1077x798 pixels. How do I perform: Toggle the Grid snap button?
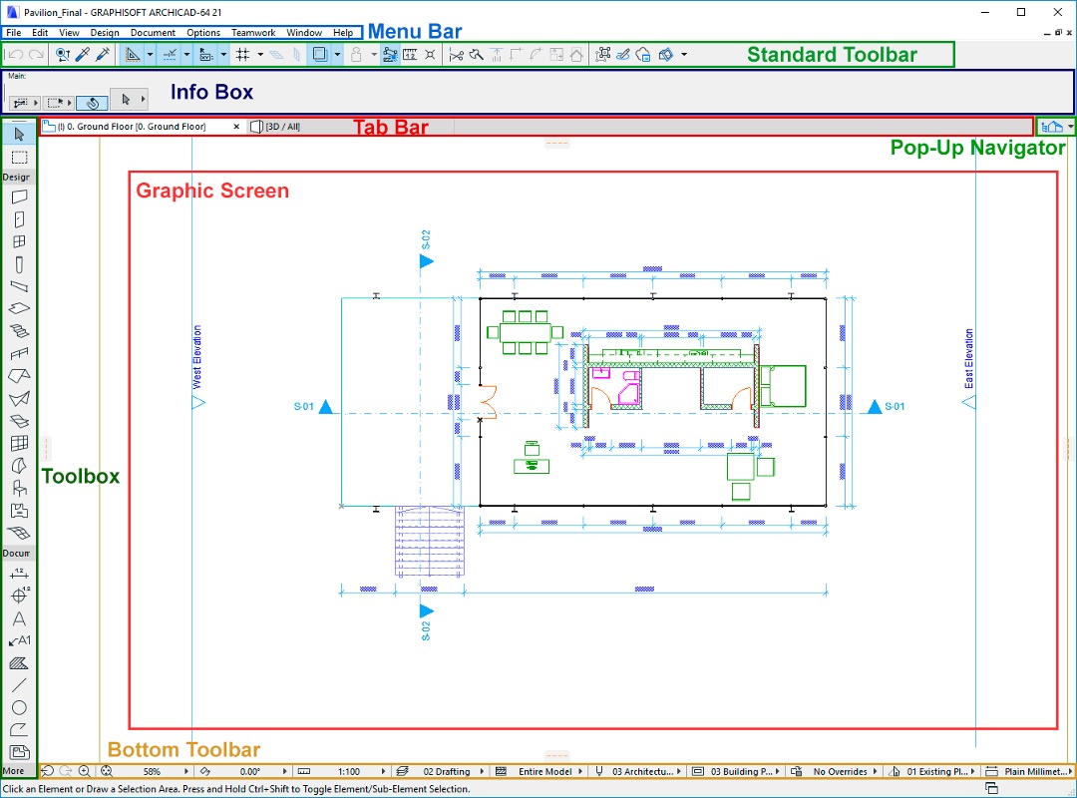tap(242, 54)
